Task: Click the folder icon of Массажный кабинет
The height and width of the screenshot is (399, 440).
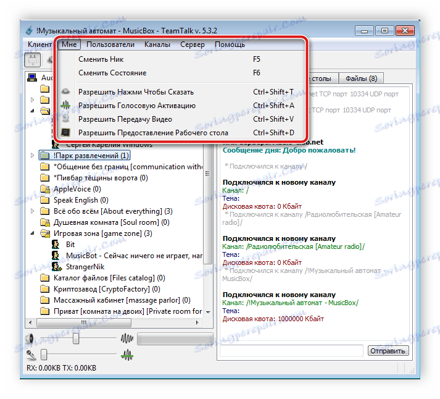Action: click(44, 300)
